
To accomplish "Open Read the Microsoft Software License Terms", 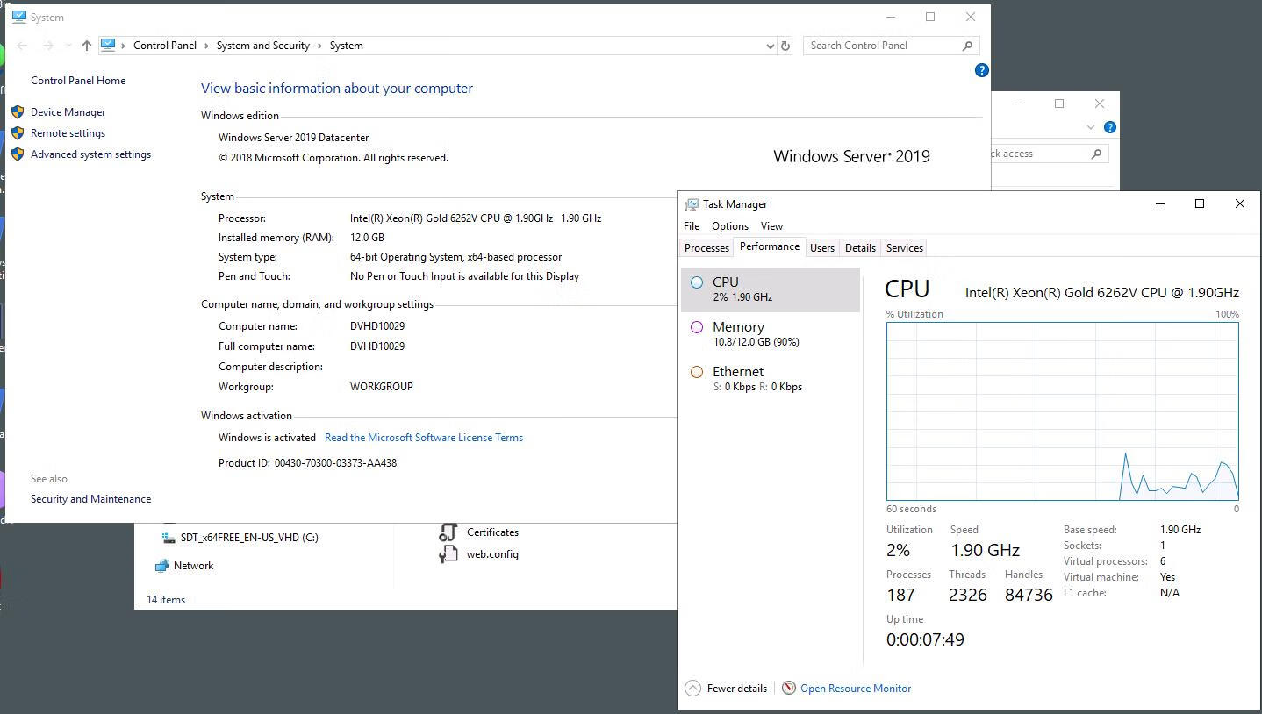I will tap(423, 438).
